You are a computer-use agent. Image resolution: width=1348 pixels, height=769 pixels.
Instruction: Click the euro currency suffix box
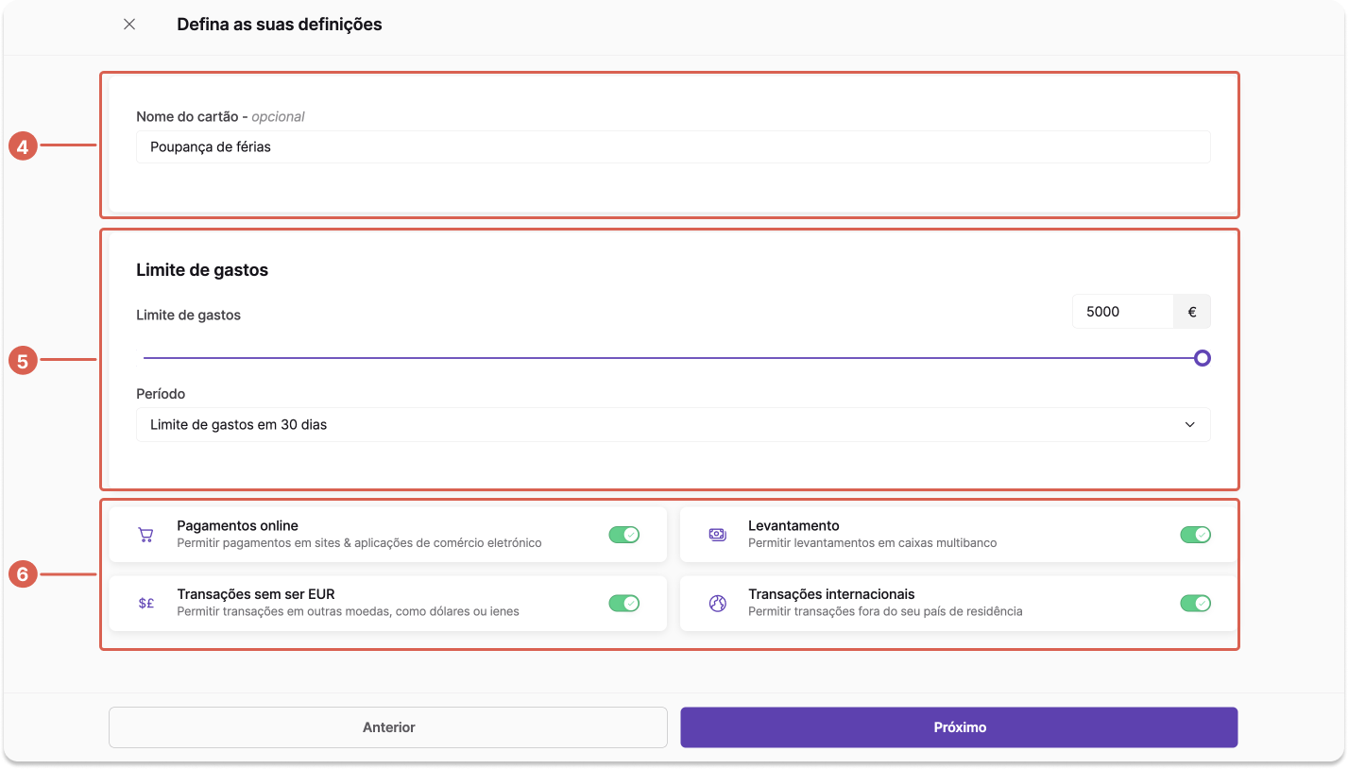1192,312
